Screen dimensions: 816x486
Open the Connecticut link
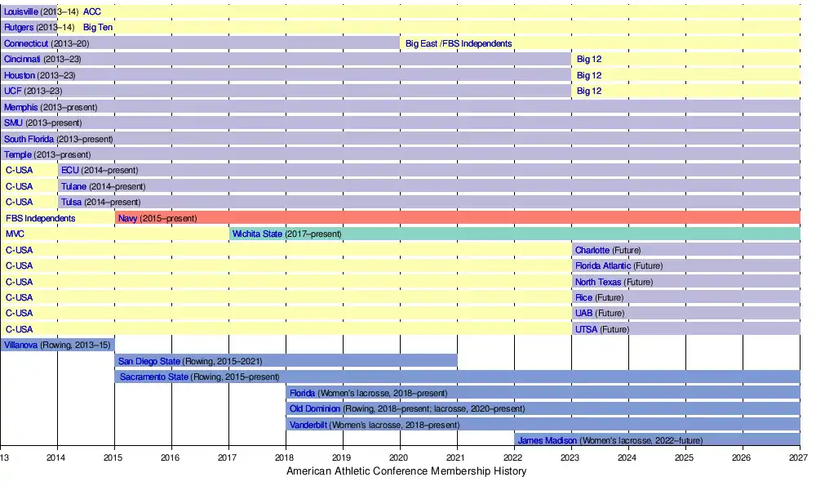pos(26,43)
